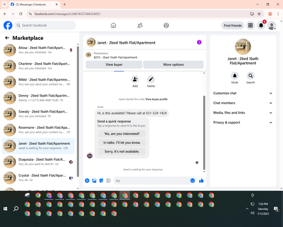Open the Charlene conversation
The width and height of the screenshot is (283, 227).
tap(38, 66)
